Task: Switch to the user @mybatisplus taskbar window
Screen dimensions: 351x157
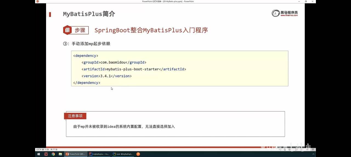Action: coord(123,154)
